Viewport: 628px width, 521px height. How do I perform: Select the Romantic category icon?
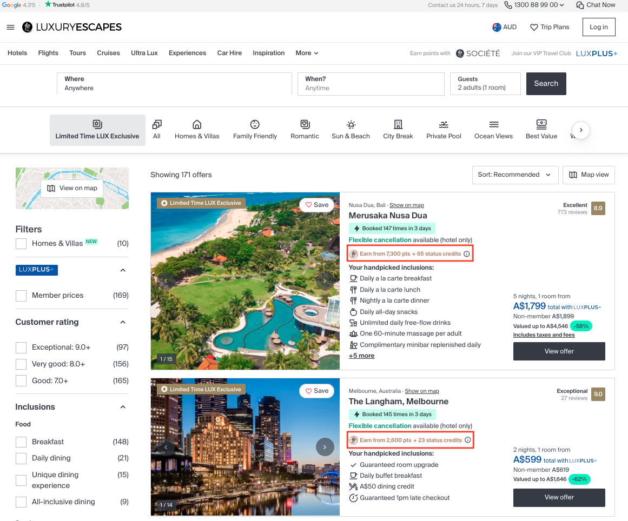tap(305, 124)
